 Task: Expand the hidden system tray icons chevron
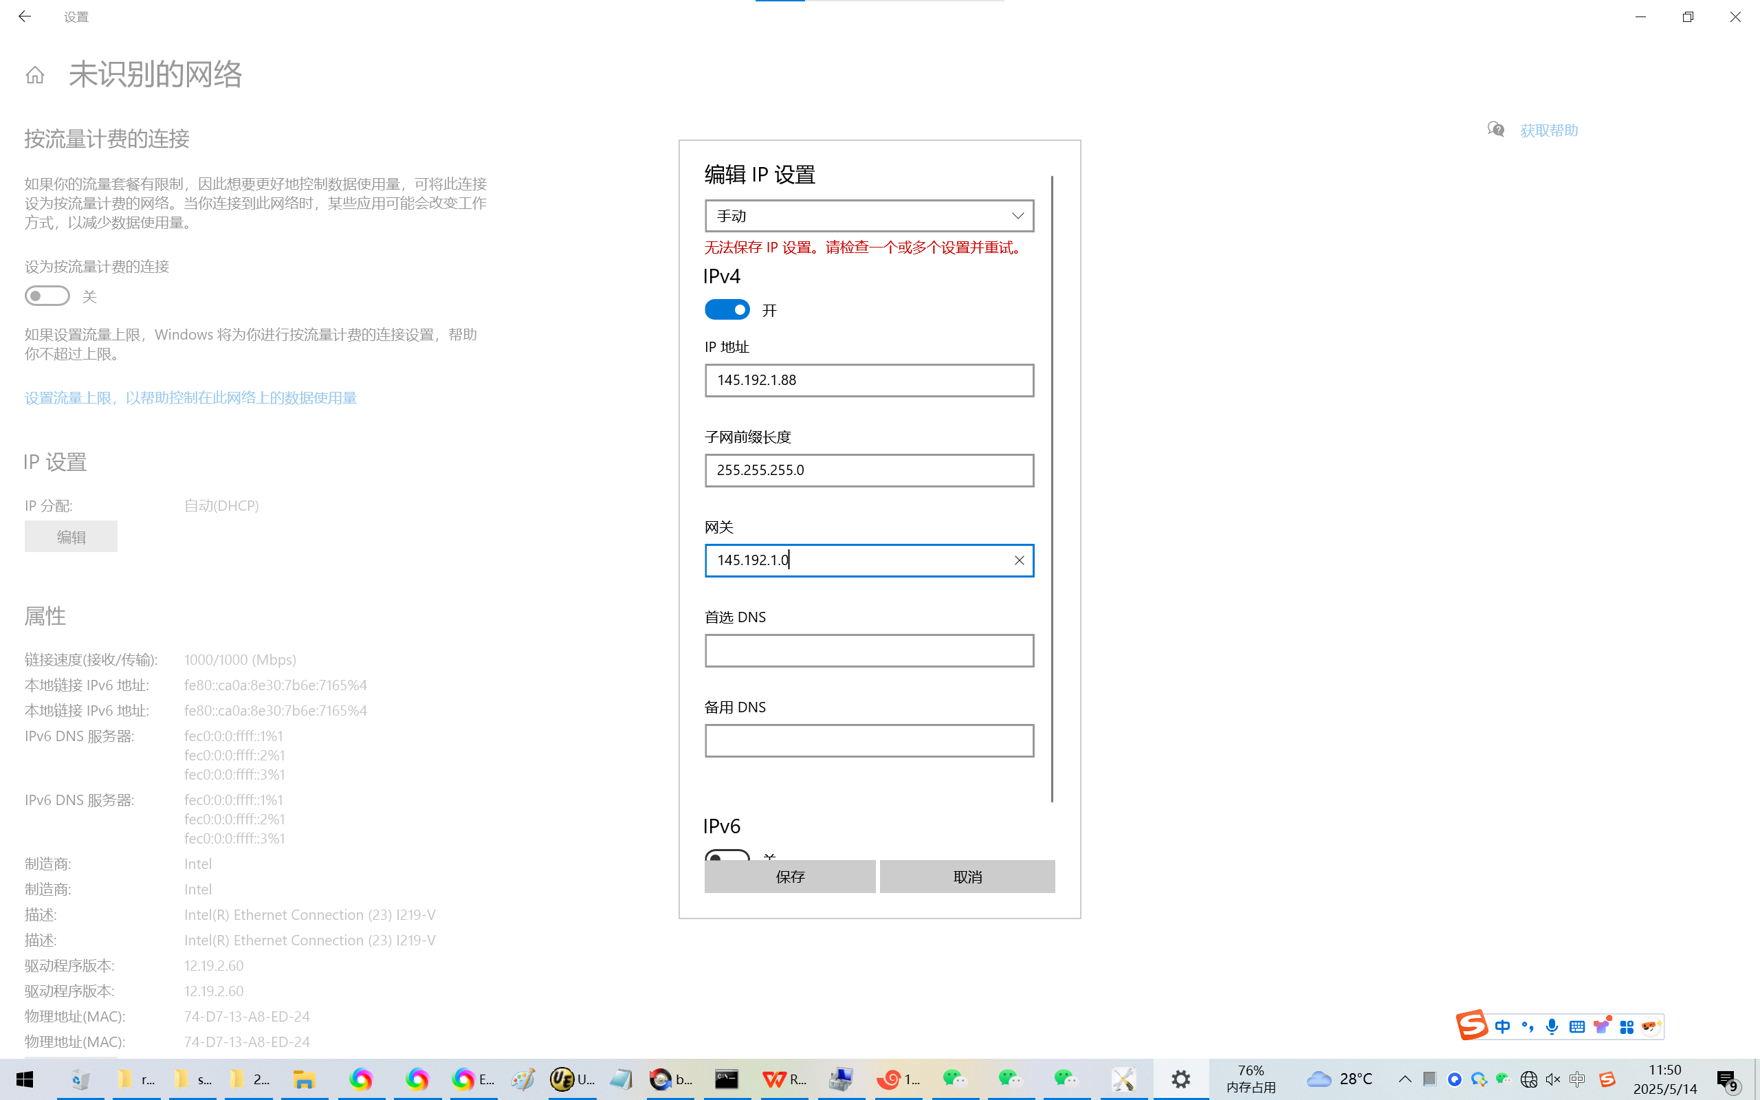1405,1079
